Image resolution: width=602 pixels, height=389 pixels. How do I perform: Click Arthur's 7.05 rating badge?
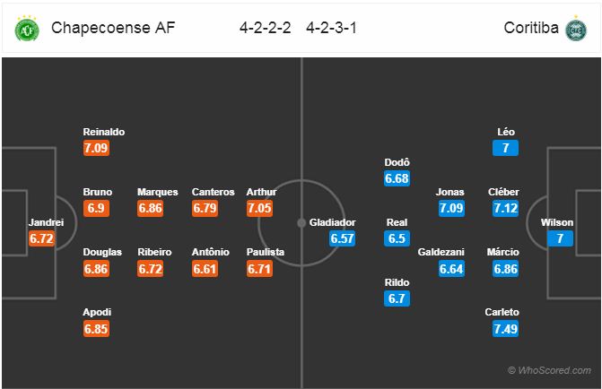259,208
